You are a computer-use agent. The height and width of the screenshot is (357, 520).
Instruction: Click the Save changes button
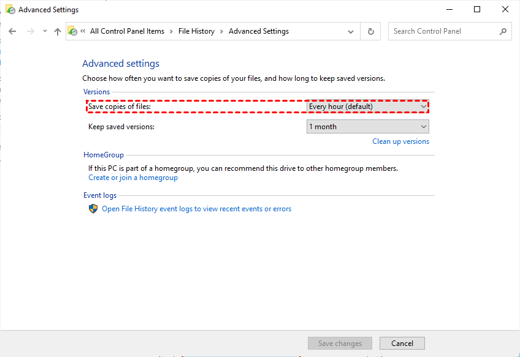point(340,344)
